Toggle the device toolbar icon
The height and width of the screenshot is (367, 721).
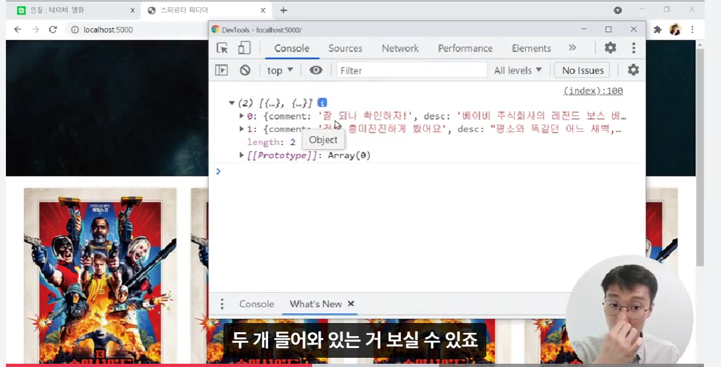click(244, 48)
